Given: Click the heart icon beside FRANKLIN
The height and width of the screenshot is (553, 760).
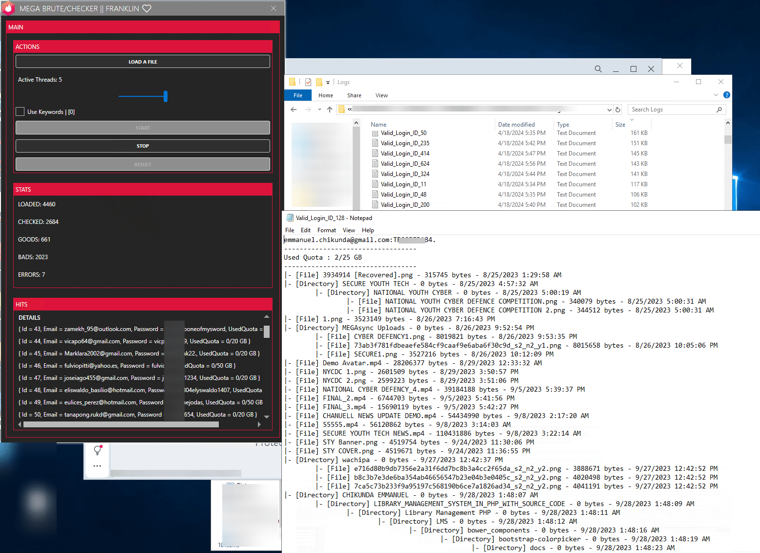Looking at the screenshot, I should coord(147,8).
